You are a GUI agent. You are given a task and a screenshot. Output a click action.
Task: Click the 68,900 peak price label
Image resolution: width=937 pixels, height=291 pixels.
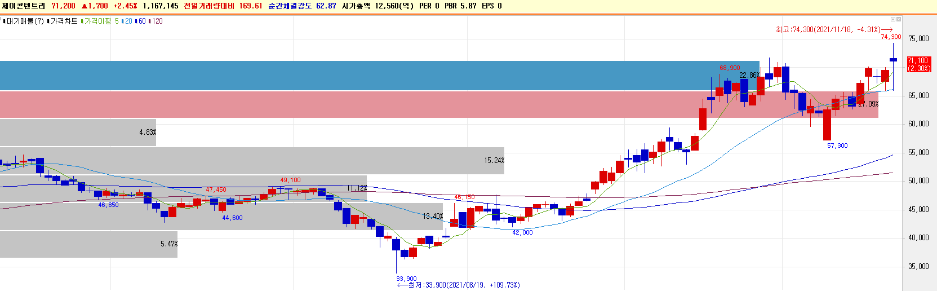pyautogui.click(x=730, y=68)
